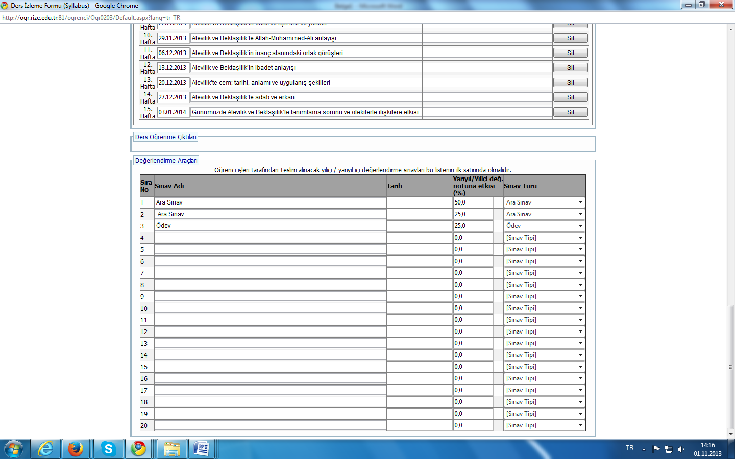The width and height of the screenshot is (735, 459).
Task: Click week 14 topic adab ve erkan
Action: (306, 97)
